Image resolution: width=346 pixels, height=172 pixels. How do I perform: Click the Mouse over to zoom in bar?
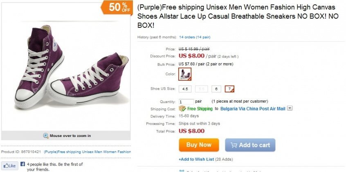(x=70, y=136)
